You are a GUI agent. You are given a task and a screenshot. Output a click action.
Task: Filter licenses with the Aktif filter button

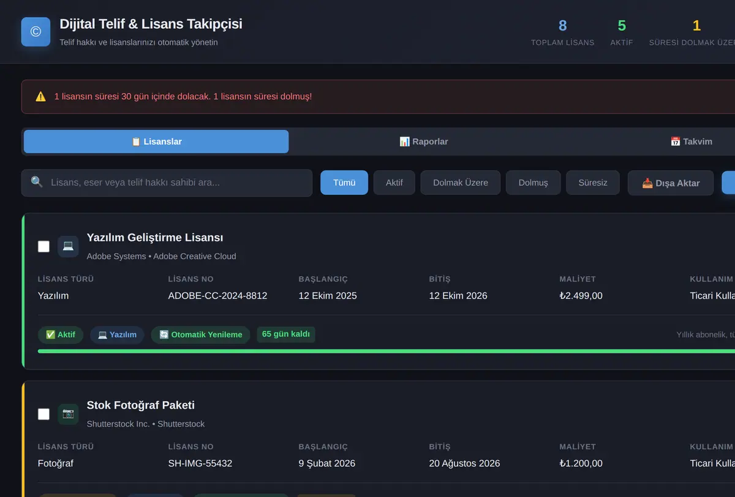(x=394, y=183)
